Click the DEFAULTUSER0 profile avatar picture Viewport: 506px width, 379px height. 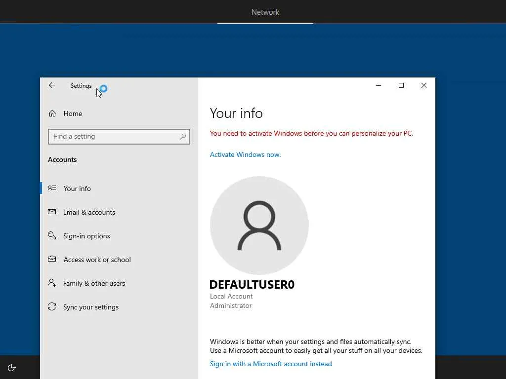pyautogui.click(x=259, y=225)
